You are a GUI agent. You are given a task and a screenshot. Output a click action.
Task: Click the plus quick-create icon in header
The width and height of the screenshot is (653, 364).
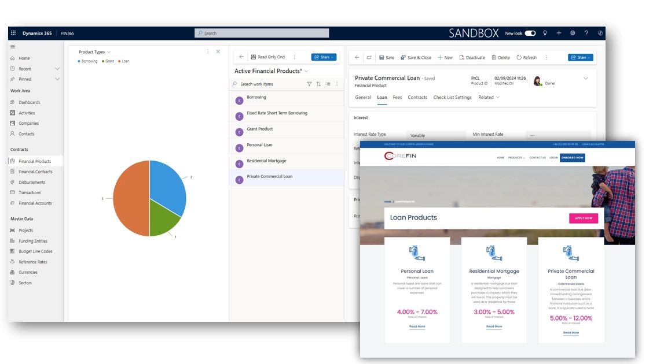tap(559, 34)
